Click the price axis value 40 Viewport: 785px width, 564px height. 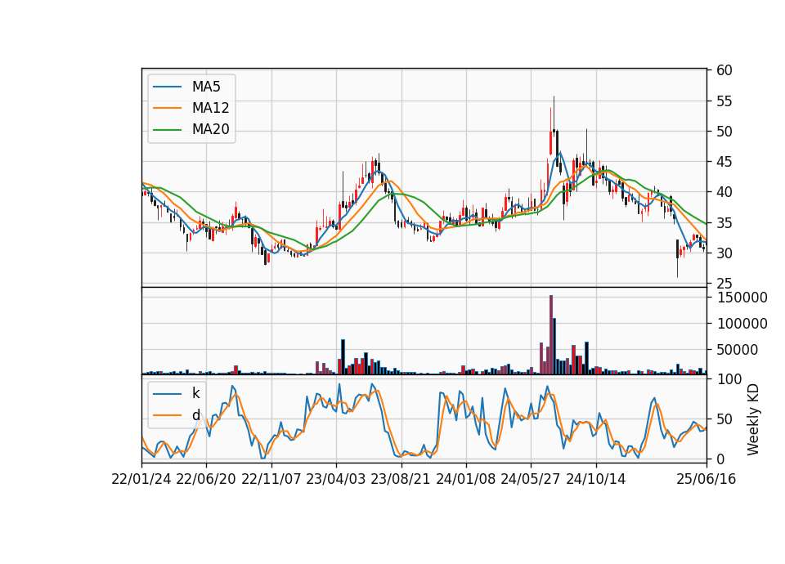[x=724, y=192]
